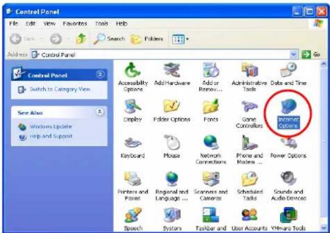
Task: Click the Control Panel title bar icon
Action: tap(9, 11)
